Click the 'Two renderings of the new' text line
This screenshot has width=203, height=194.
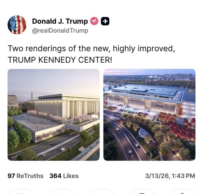point(91,48)
